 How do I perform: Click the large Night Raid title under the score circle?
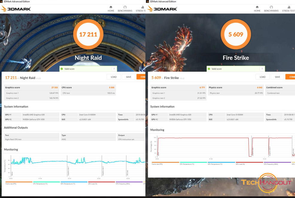pos(88,58)
